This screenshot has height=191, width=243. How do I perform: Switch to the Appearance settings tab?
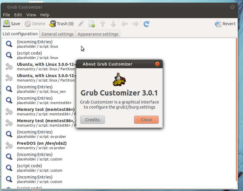98,34
